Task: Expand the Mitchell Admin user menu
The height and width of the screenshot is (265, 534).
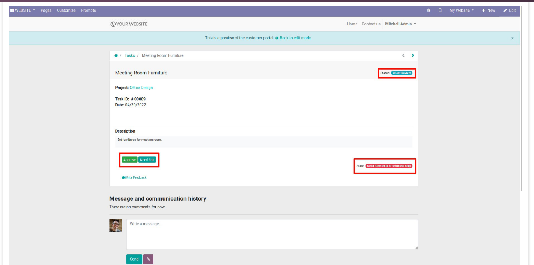Action: click(400, 24)
